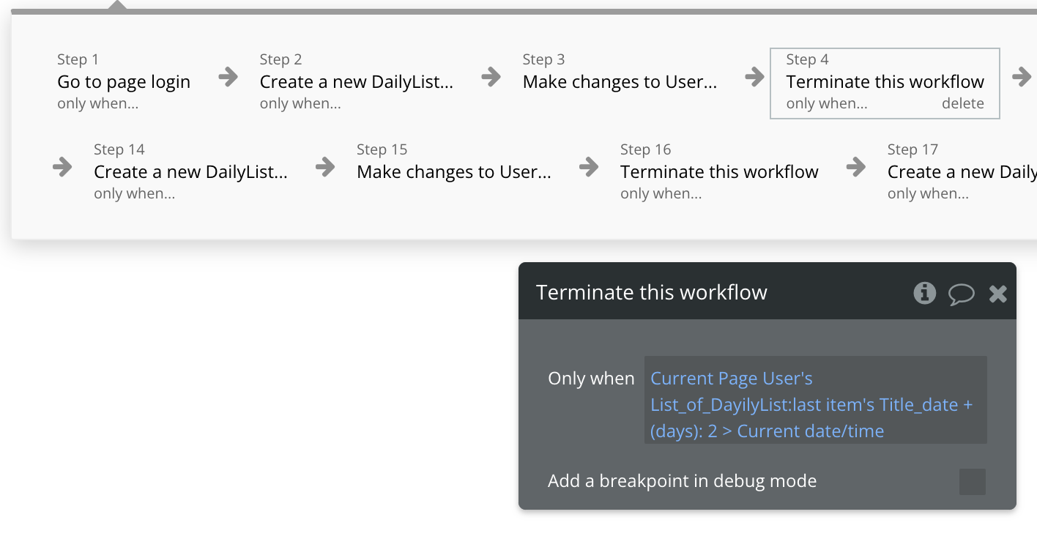Screen dimensions: 1037x539
Task: Select Step 14 Create a new DailyList
Action: click(190, 171)
